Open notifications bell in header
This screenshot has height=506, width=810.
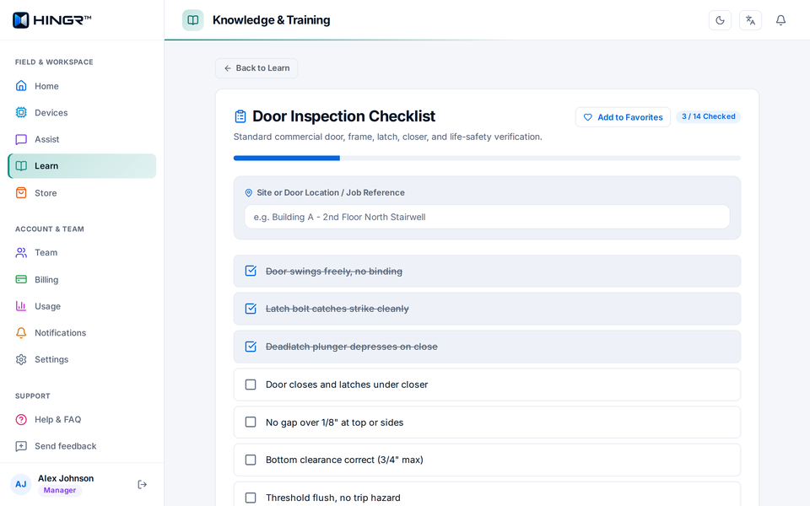(x=780, y=20)
